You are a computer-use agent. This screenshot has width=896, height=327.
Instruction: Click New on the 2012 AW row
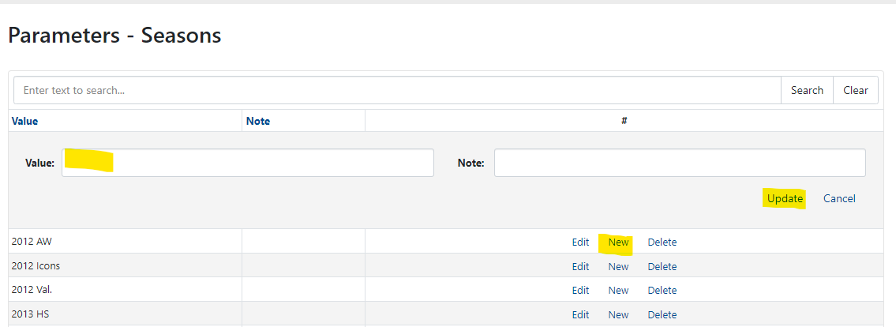(x=618, y=242)
